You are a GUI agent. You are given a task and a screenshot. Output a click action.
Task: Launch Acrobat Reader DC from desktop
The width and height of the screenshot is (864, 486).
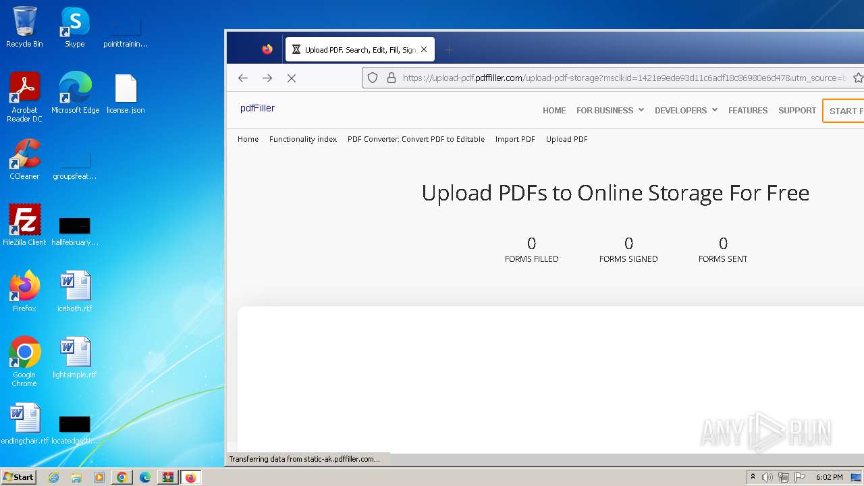pyautogui.click(x=24, y=97)
